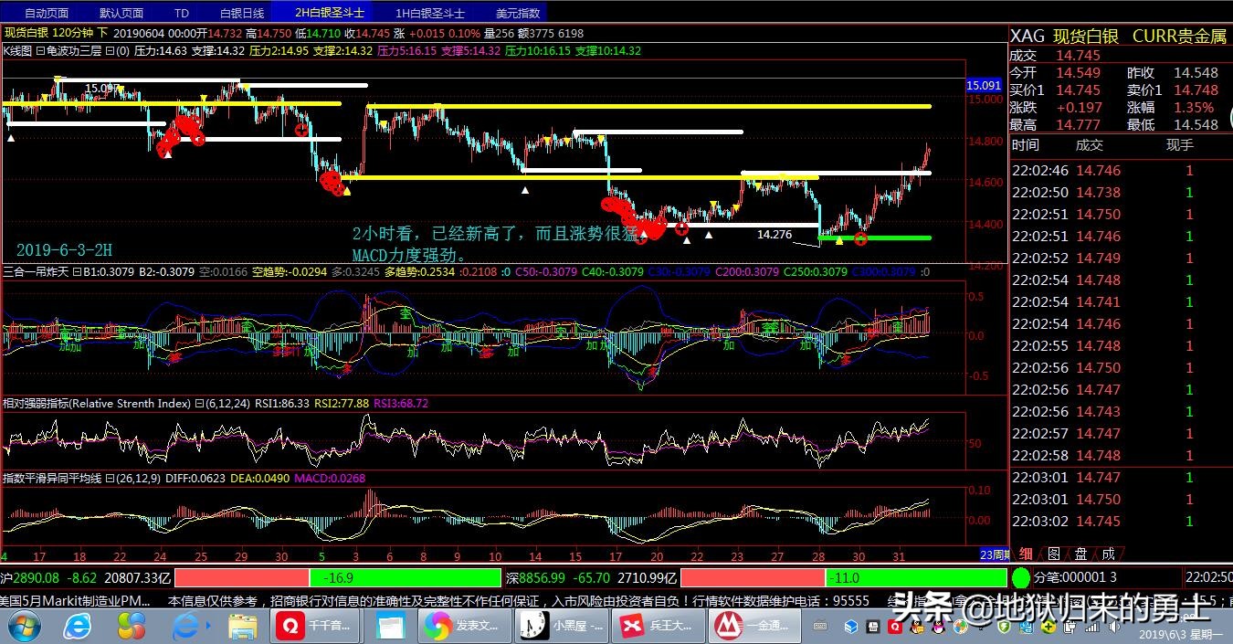
Task: Toggle the MACD (26,12,9) parameter box
Action: coord(110,478)
